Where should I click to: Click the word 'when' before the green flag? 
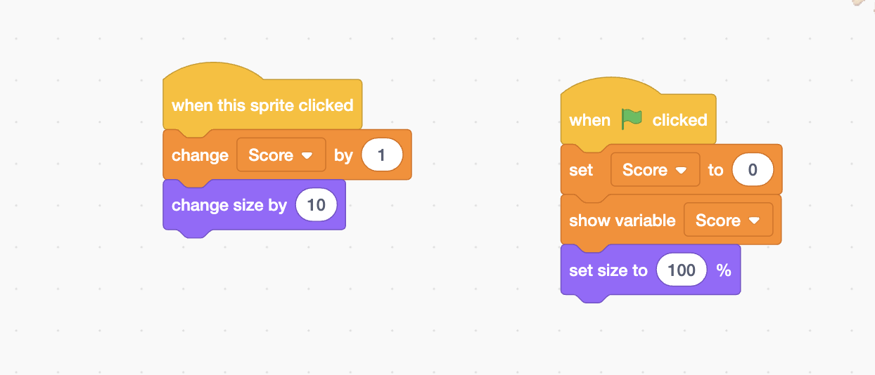pyautogui.click(x=589, y=120)
